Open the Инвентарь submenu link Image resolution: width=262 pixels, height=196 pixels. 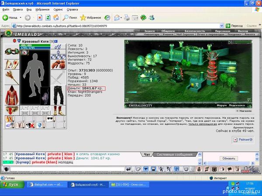click(152, 34)
